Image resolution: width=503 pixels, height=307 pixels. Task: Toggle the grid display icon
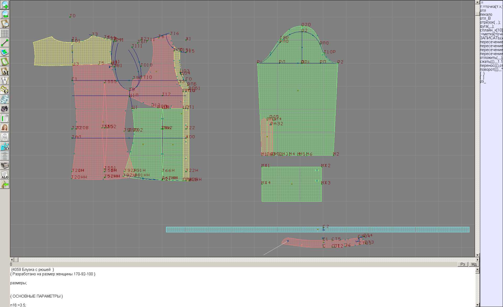coord(5,33)
